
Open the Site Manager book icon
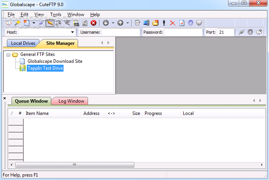point(8,23)
